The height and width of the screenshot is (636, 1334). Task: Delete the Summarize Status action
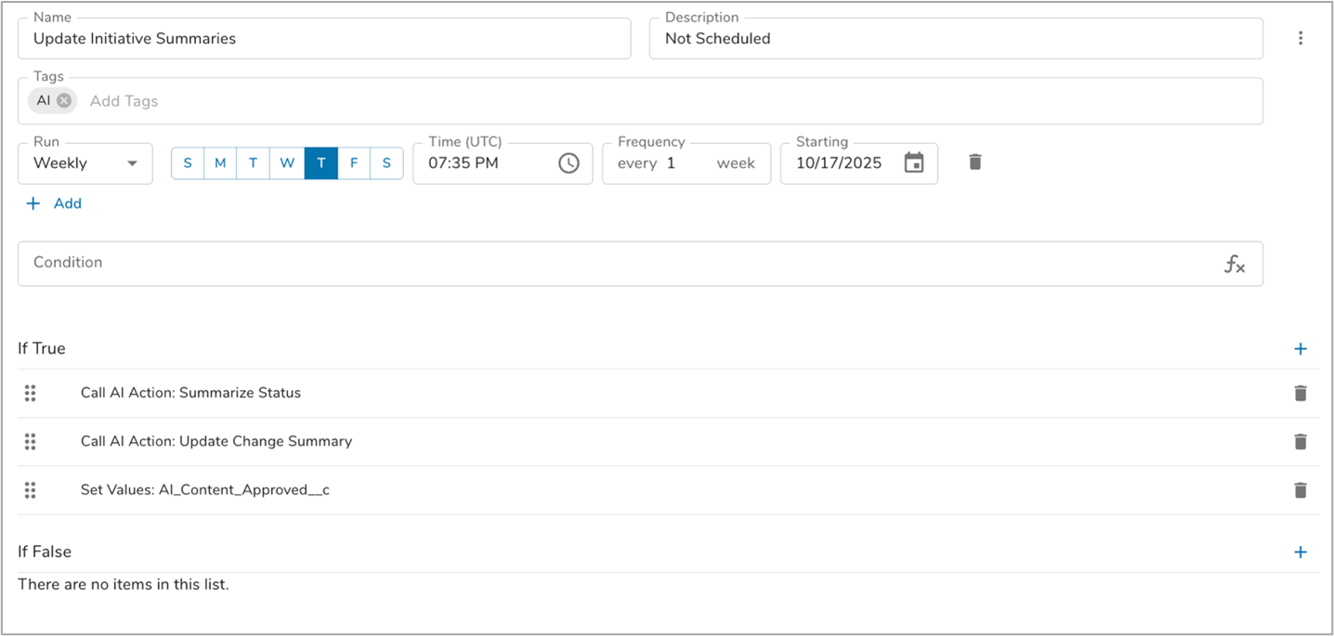click(x=1300, y=394)
